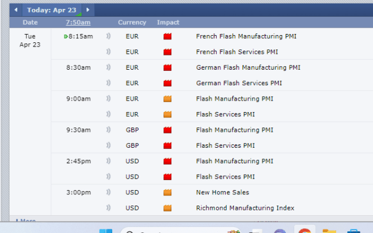The width and height of the screenshot is (373, 233).
Task: Click the File Explorer taskbar icon
Action: (329, 231)
